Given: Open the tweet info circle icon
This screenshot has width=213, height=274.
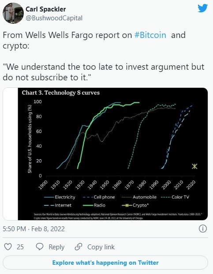Looking at the screenshot, I should pyautogui.click(x=203, y=229).
